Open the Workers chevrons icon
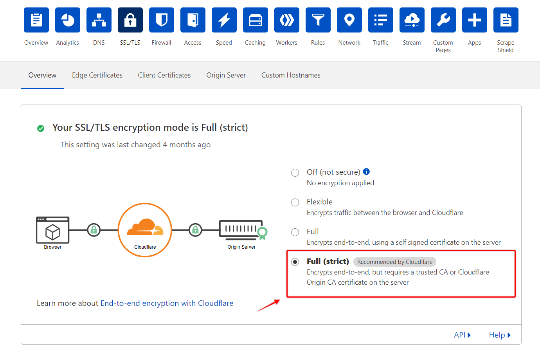 [x=287, y=20]
